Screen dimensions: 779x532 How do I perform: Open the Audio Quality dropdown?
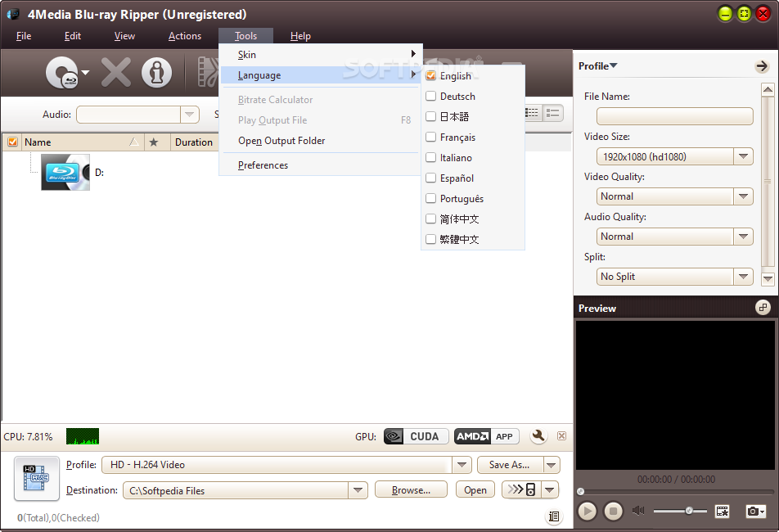click(x=743, y=237)
